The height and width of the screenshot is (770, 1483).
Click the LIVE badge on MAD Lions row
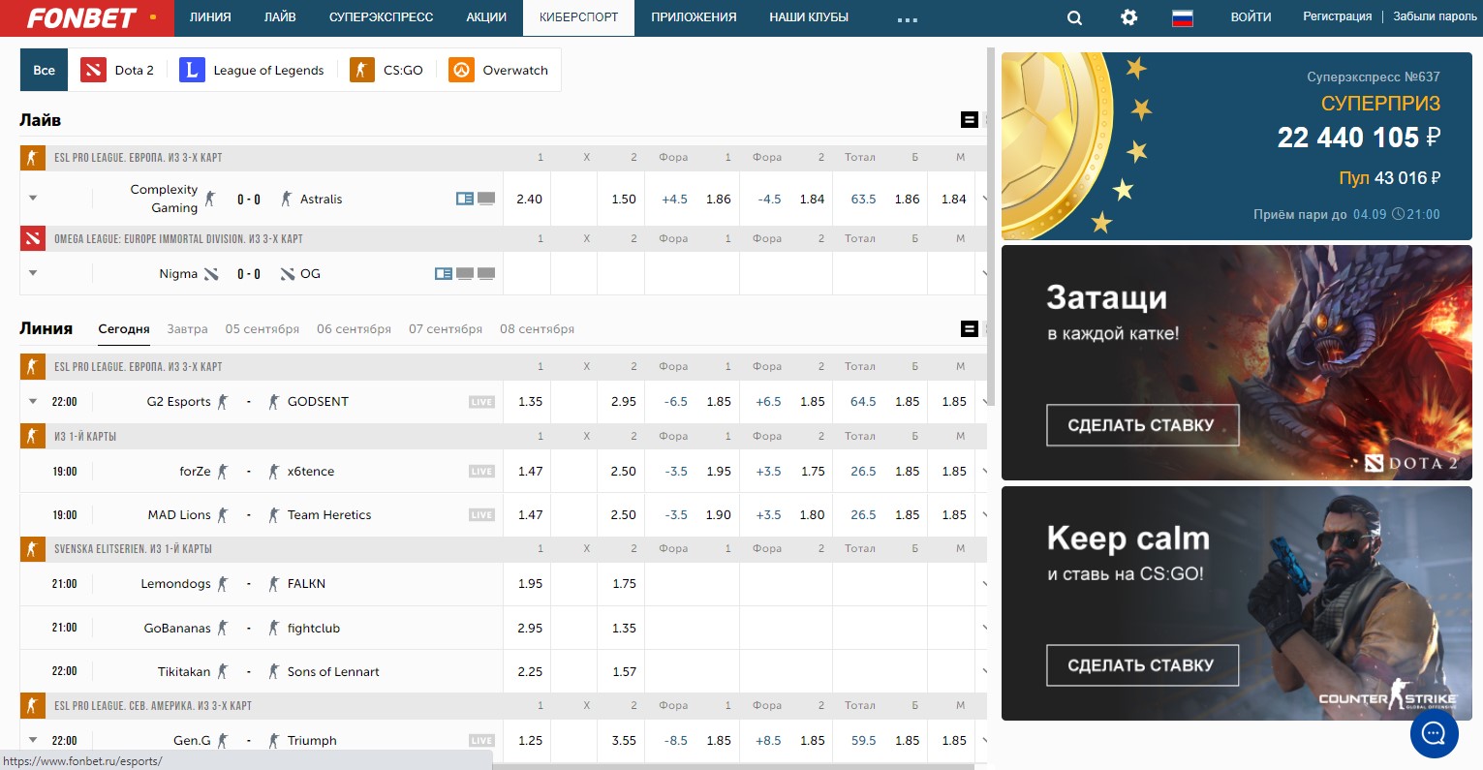point(481,515)
